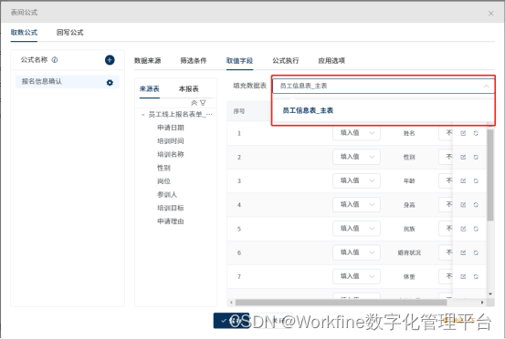Collapse the 员工线上报名表单 tree node
The width and height of the screenshot is (505, 339).
(x=143, y=115)
